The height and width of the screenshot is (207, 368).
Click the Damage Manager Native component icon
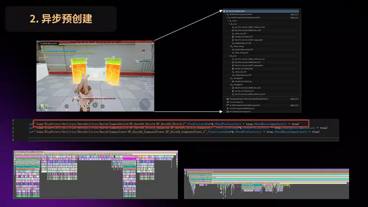click(x=228, y=99)
